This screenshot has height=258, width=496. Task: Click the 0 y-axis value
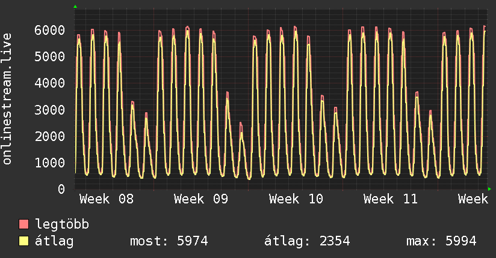61,189
